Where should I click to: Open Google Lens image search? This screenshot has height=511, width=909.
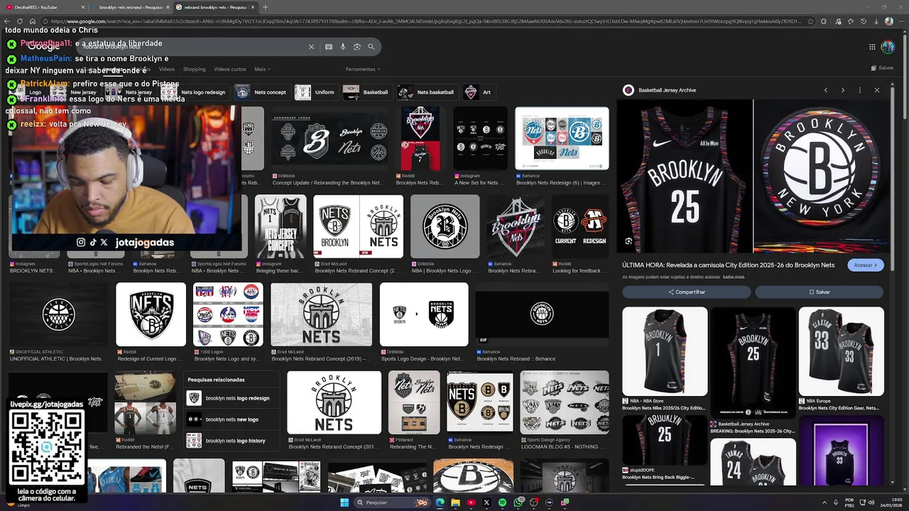(357, 47)
